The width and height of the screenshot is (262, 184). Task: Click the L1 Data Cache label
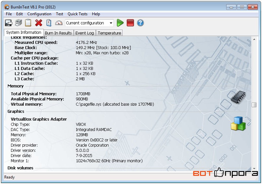click(30, 68)
